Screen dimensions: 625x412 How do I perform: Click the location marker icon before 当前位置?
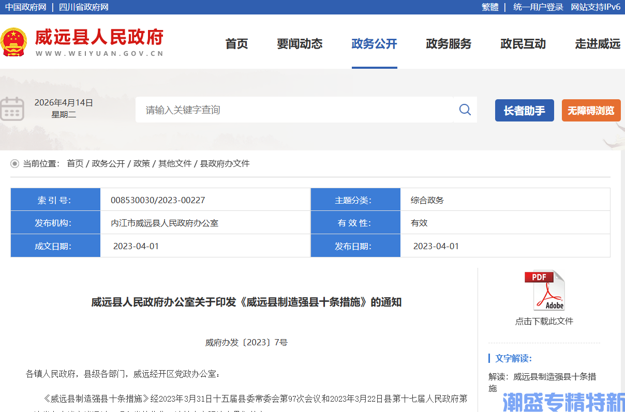[x=14, y=163]
